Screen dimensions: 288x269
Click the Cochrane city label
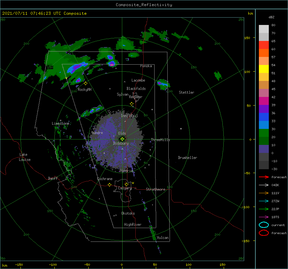pyautogui.click(x=105, y=179)
